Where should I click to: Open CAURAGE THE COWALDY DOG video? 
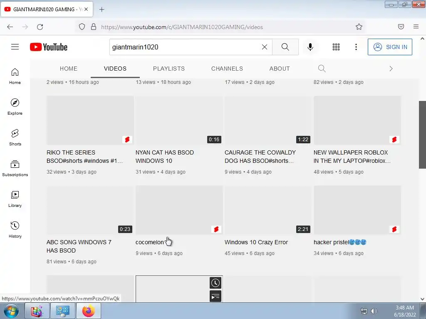tap(260, 157)
